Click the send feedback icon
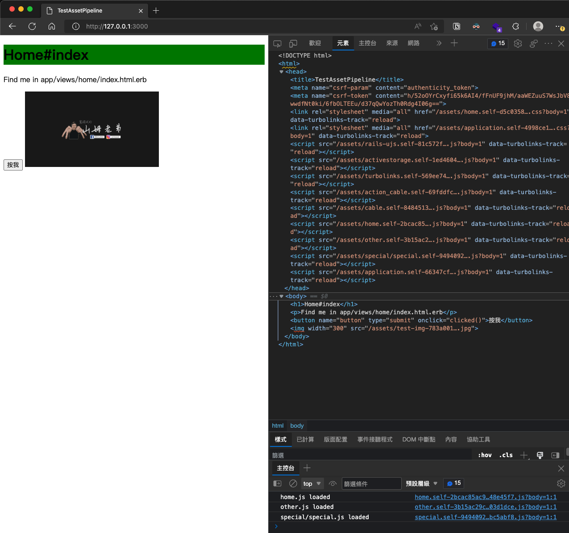The height and width of the screenshot is (533, 569). pyautogui.click(x=533, y=43)
